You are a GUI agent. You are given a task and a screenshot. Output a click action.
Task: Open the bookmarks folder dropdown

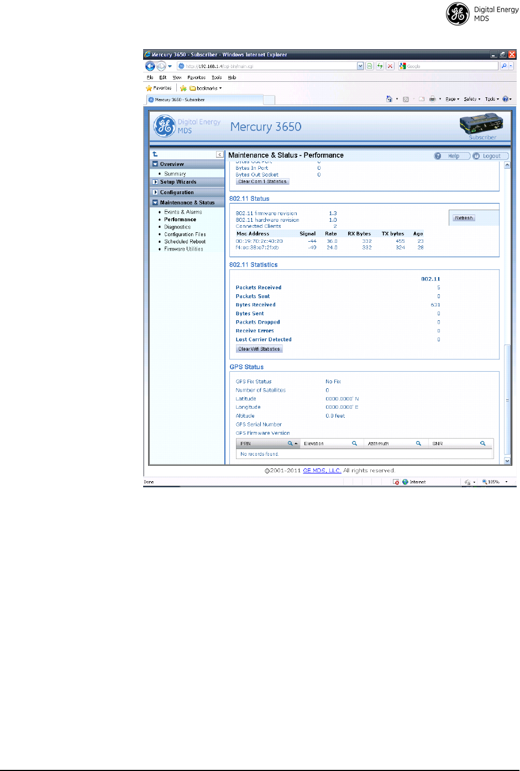pyautogui.click(x=206, y=88)
